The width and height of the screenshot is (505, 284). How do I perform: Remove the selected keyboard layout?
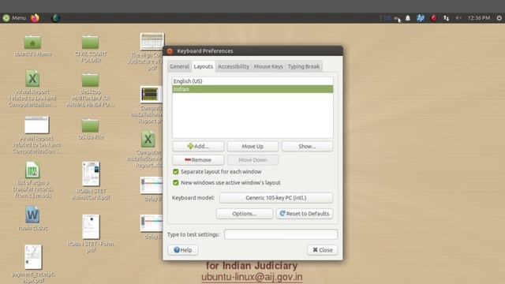point(198,159)
